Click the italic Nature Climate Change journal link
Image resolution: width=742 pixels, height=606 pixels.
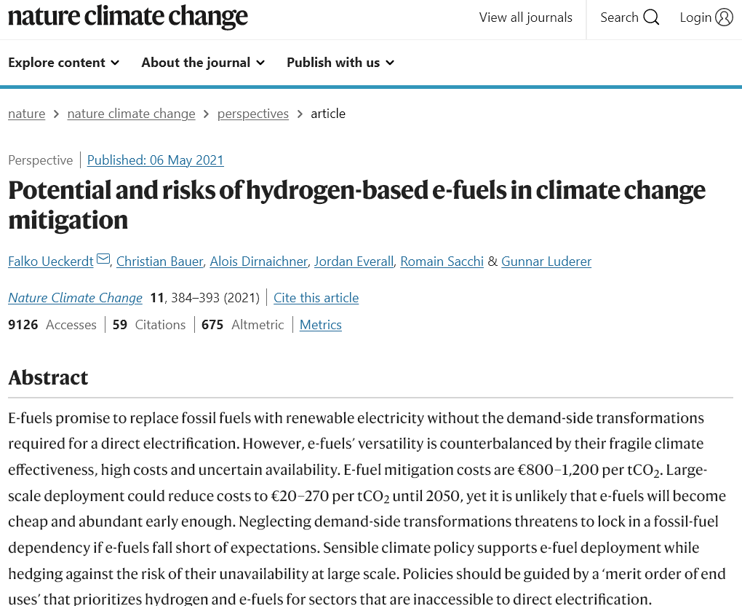point(75,298)
